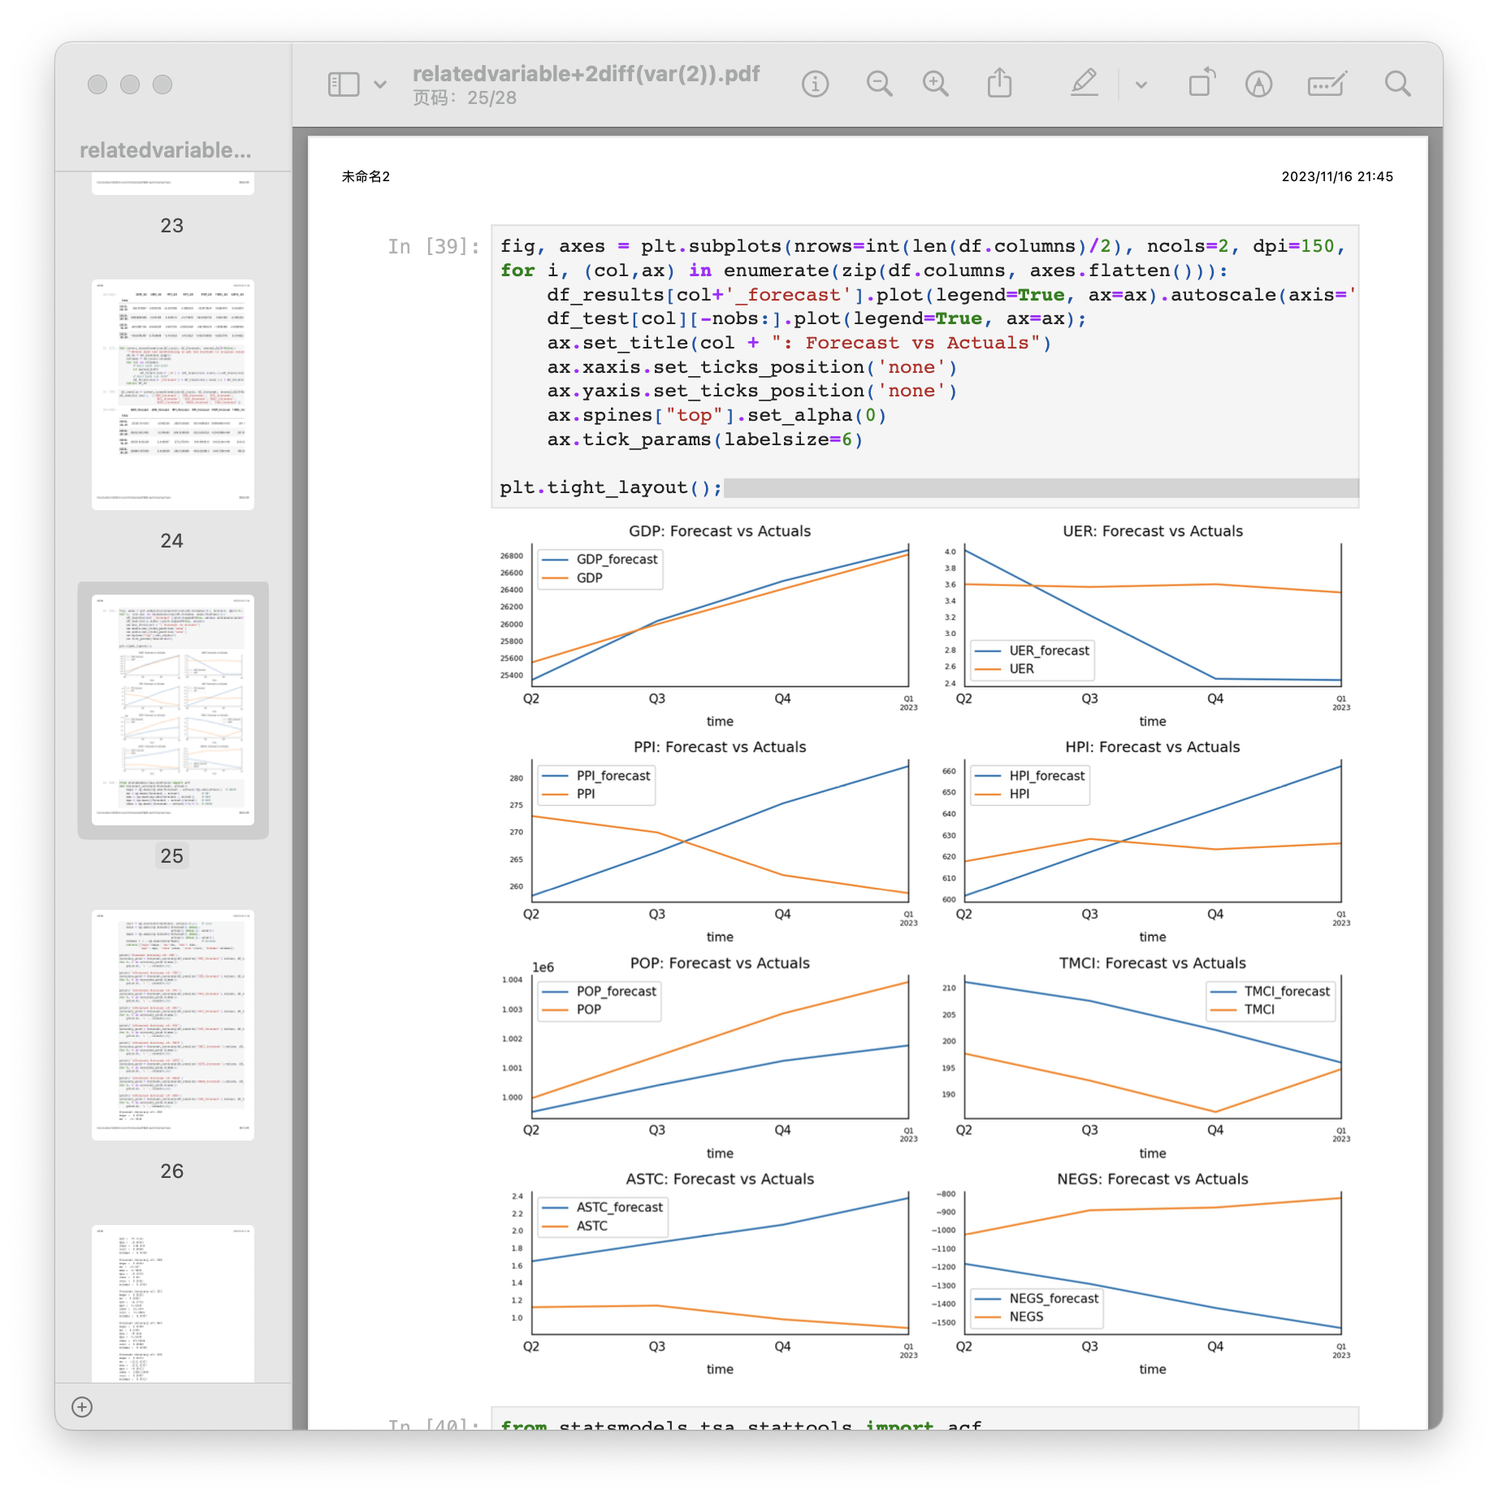Rotate the page with rotate icon
Screen dimensions: 1498x1498
tap(1201, 83)
